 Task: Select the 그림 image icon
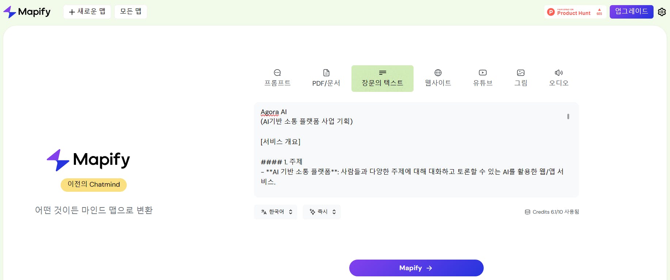coord(521,73)
